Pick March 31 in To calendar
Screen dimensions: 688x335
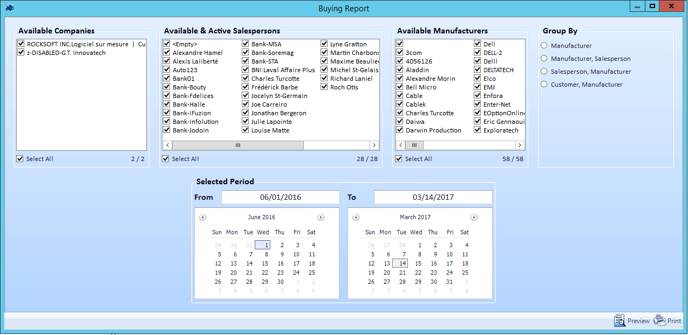click(x=449, y=282)
